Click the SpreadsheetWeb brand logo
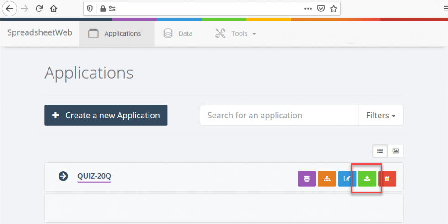 point(40,33)
